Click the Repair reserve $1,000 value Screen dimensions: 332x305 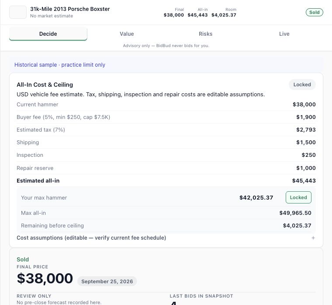pyautogui.click(x=306, y=168)
